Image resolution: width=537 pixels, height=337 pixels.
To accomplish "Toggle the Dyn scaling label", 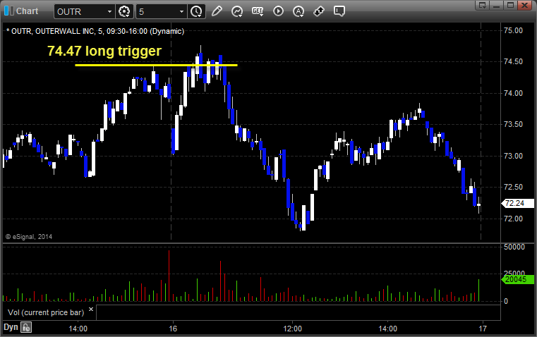I will tap(11, 327).
